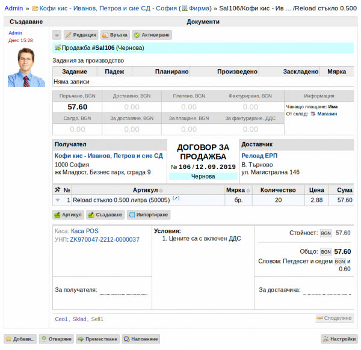Click the Sklad shared user link

click(79, 319)
